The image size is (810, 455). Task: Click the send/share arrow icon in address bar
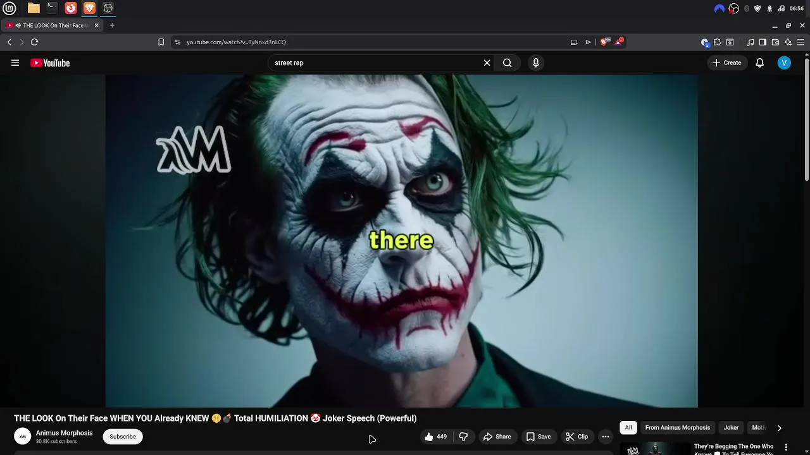pyautogui.click(x=588, y=42)
